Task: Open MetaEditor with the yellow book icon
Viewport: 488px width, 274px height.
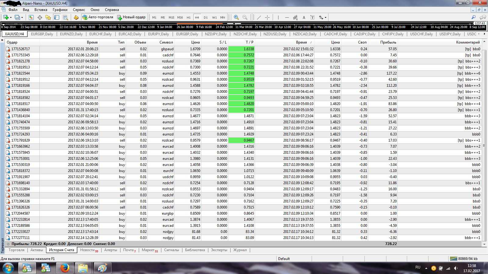Action: tap(76, 17)
